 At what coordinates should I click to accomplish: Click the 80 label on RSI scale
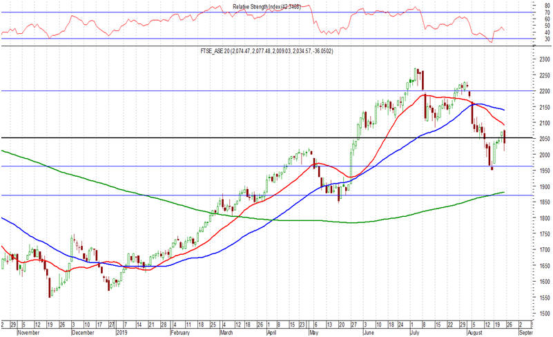click(547, 6)
